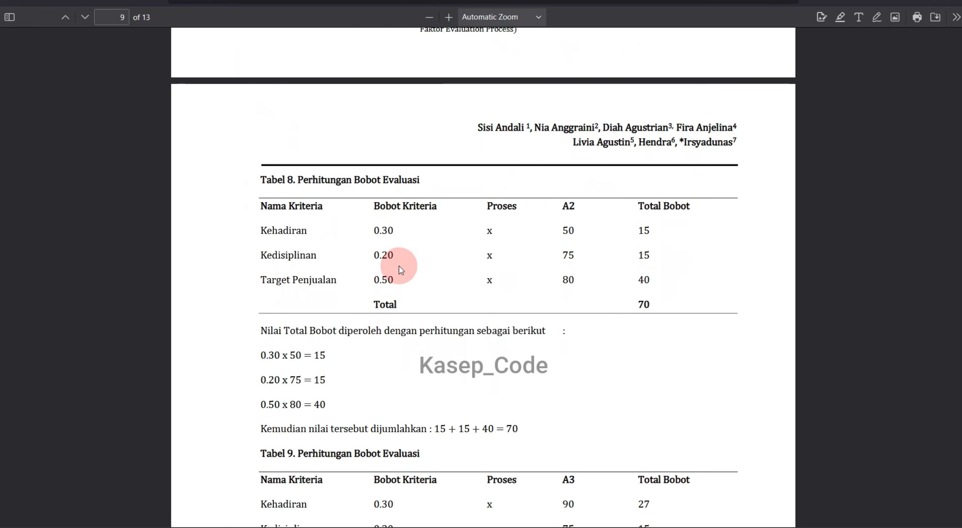Go to the previous page
The image size is (962, 528).
(65, 17)
